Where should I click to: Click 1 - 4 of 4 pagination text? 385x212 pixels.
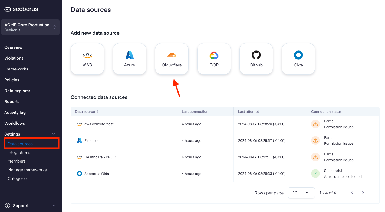328,193
